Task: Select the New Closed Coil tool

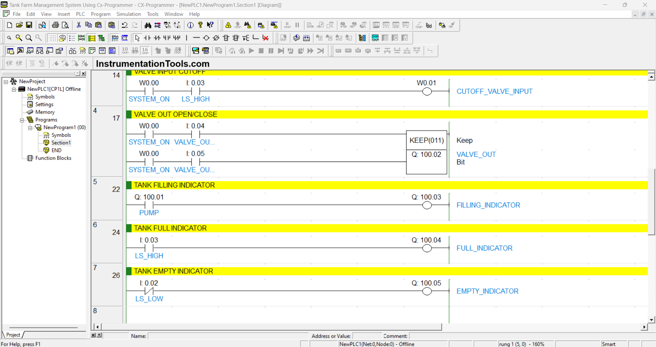Action: [216, 38]
